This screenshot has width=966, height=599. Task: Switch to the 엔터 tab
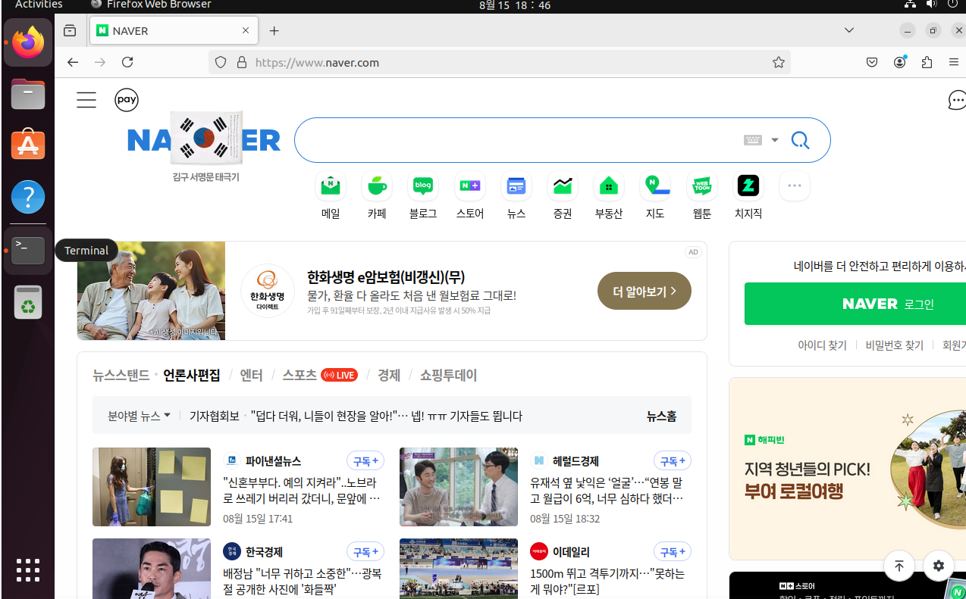coord(251,375)
